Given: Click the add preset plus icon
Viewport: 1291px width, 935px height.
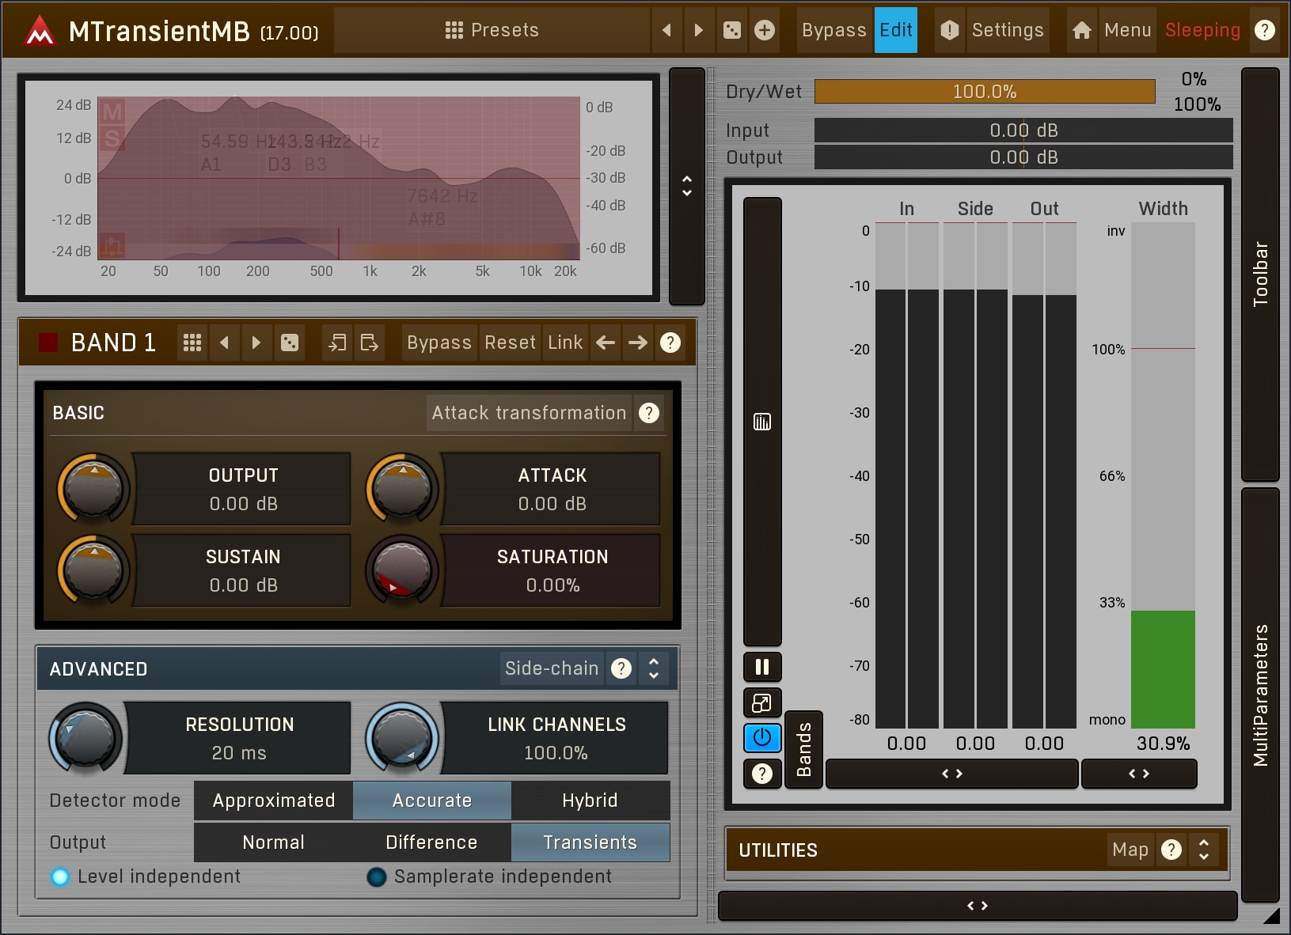Looking at the screenshot, I should tap(765, 30).
